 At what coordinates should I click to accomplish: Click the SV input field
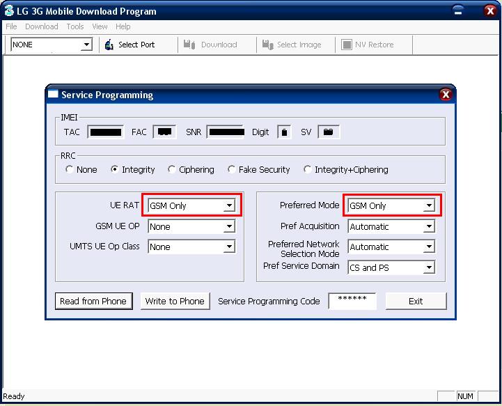click(329, 132)
